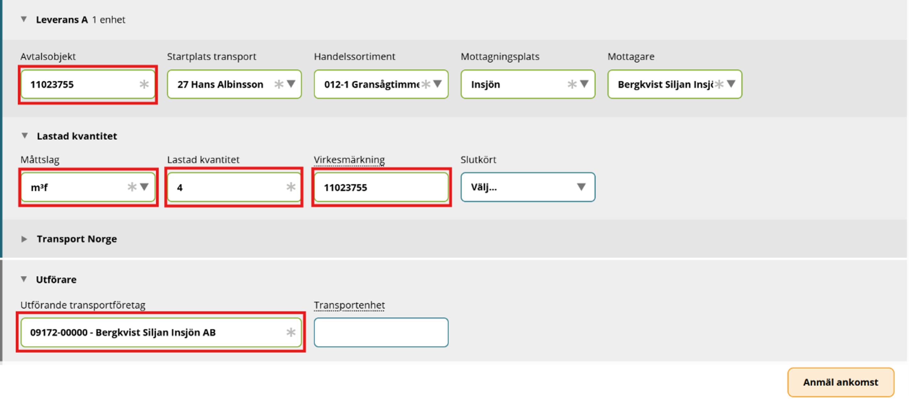The width and height of the screenshot is (910, 400).
Task: Collapse the Utförare section
Action: click(24, 279)
